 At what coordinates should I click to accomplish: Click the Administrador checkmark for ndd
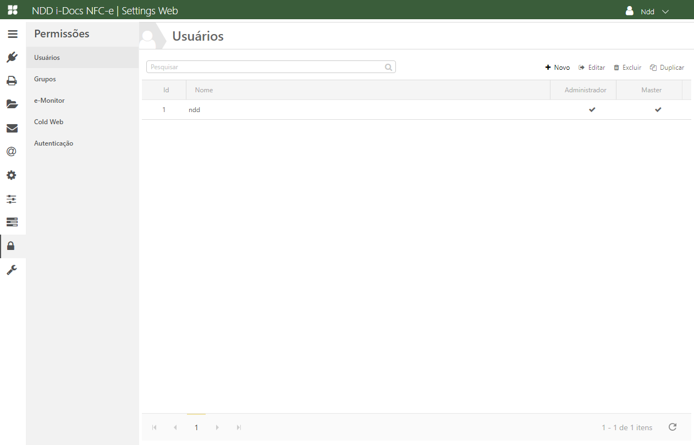592,110
